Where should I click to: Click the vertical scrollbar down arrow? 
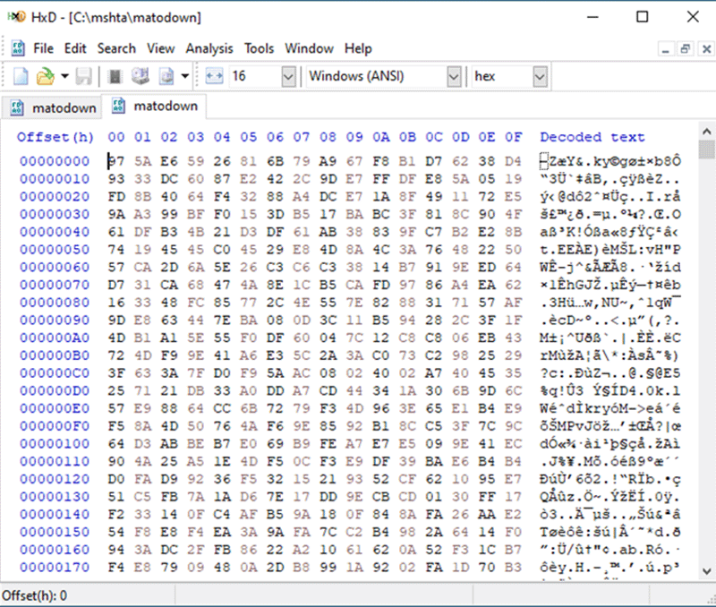(706, 571)
